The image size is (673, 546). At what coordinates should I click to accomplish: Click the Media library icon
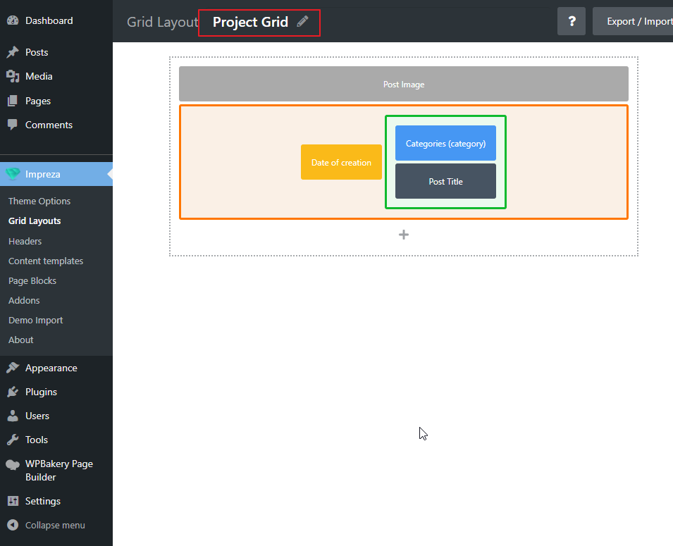tap(13, 76)
